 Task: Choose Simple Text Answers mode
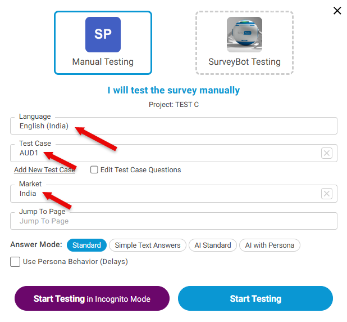pos(148,245)
